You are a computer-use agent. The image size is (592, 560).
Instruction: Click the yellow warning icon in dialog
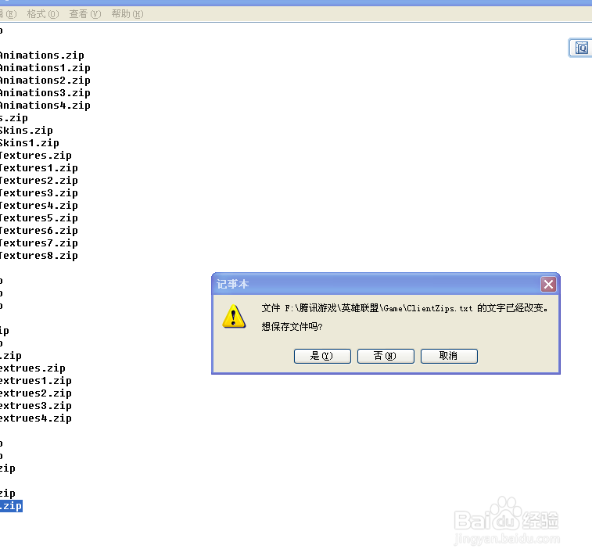click(x=234, y=317)
